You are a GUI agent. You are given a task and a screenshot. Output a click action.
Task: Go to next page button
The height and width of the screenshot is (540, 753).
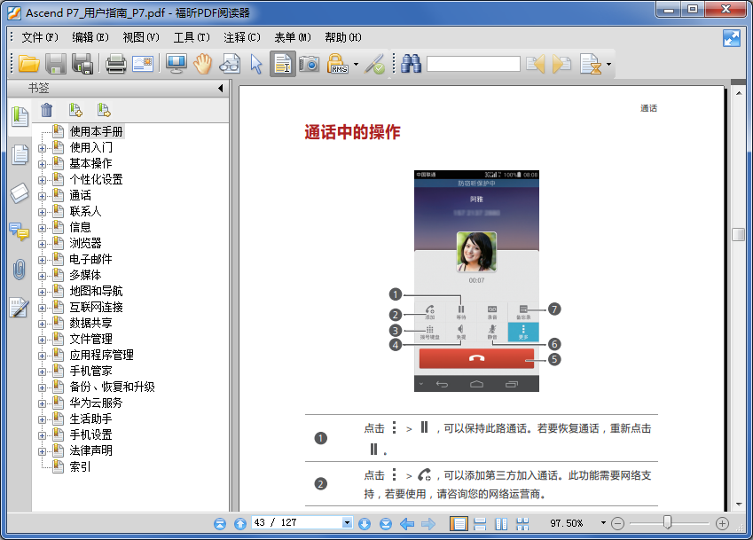pos(365,524)
